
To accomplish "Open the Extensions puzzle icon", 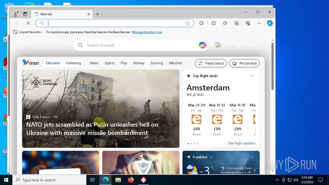I will pos(201,23).
